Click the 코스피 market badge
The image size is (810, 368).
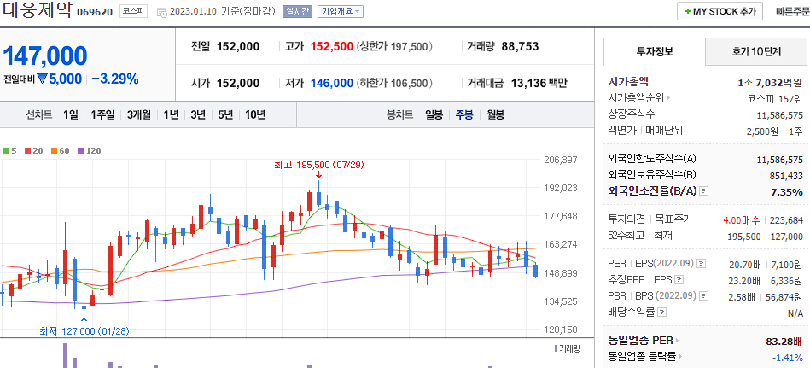point(131,11)
